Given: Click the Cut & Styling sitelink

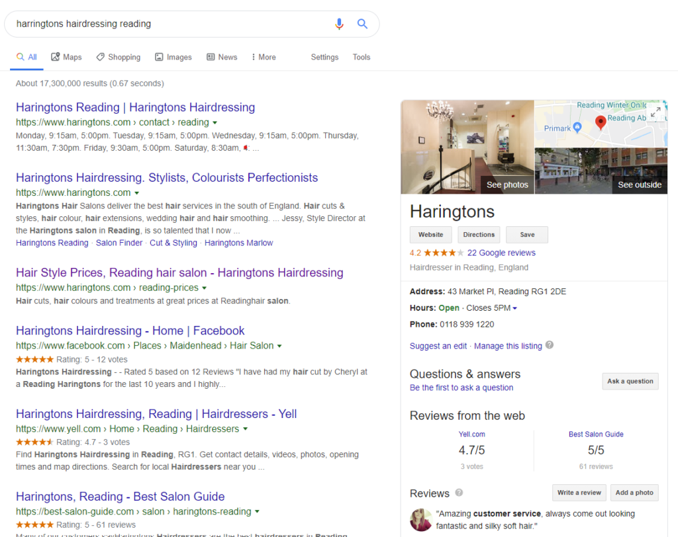Looking at the screenshot, I should coord(173,243).
